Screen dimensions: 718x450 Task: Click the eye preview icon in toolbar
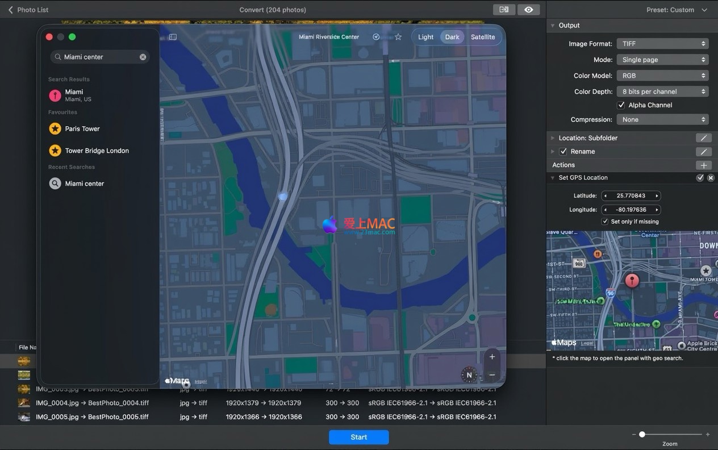tap(528, 10)
